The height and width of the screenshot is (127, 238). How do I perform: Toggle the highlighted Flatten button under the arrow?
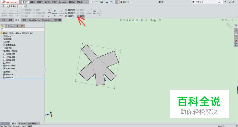[x=81, y=16]
